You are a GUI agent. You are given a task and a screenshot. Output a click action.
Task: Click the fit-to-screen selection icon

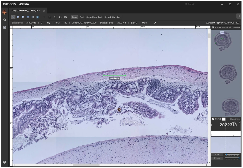(38, 17)
